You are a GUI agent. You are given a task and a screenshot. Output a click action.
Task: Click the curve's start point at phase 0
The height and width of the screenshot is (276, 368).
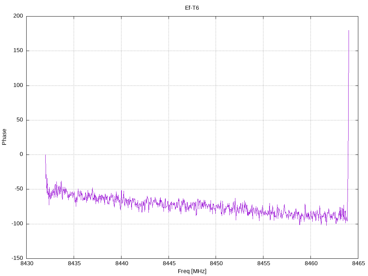coord(45,155)
